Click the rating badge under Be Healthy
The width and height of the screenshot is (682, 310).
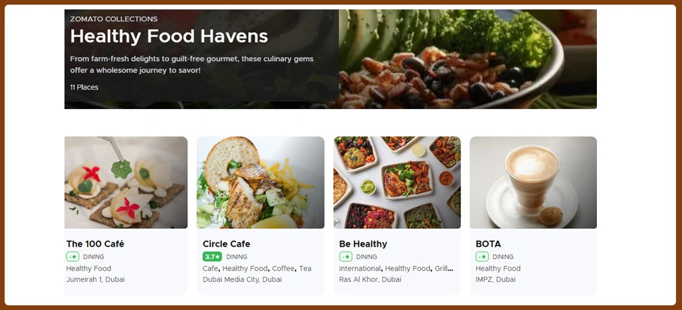pos(346,256)
